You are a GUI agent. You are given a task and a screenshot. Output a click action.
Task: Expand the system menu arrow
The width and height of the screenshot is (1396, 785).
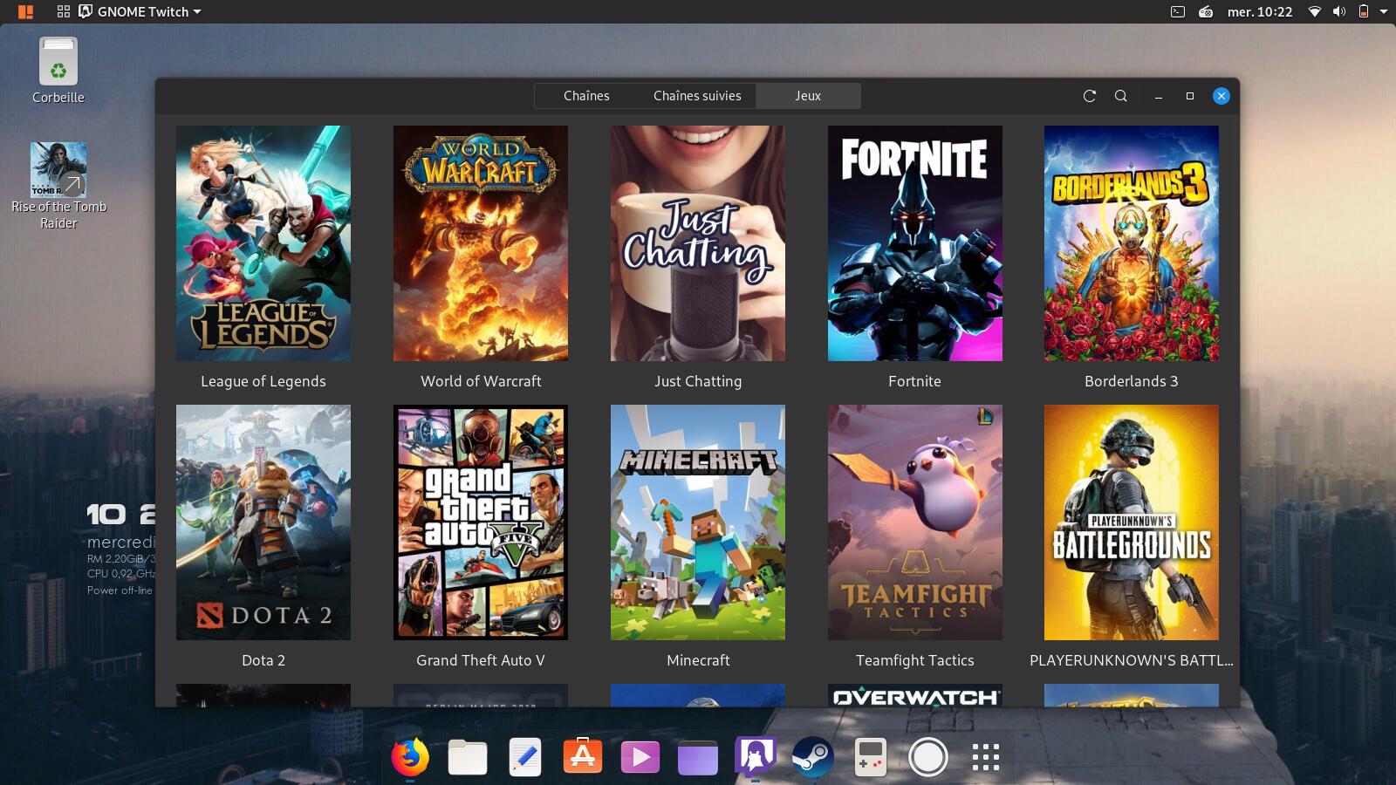coord(1383,11)
